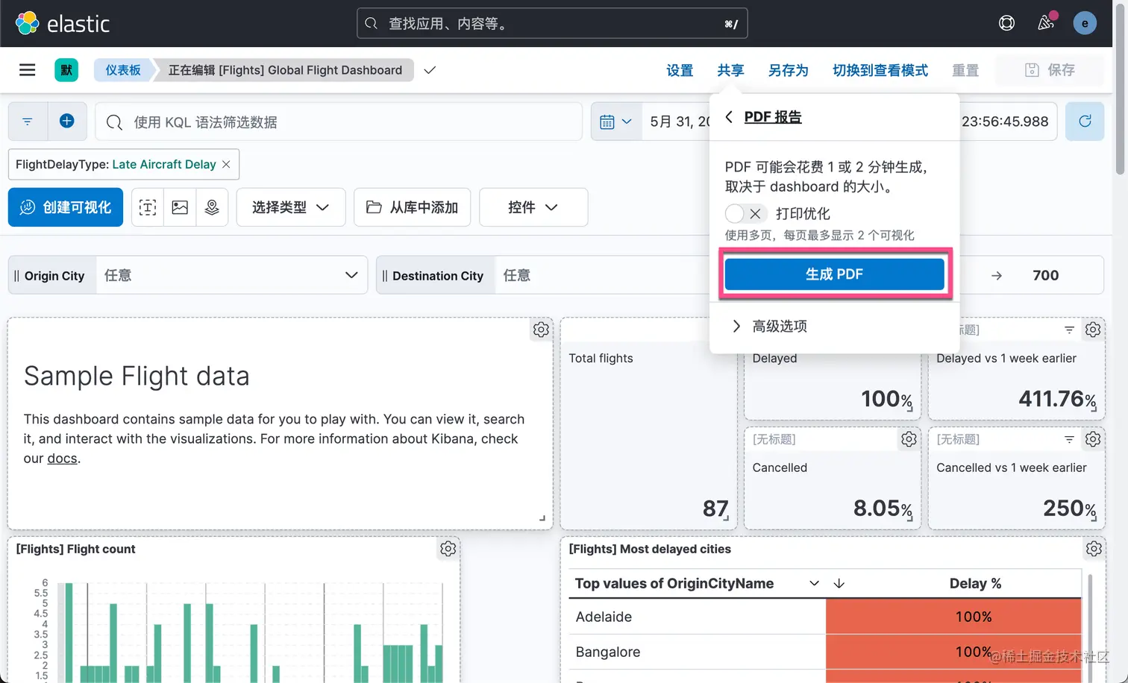
Task: Add a maps panel icon
Action: [x=212, y=207]
